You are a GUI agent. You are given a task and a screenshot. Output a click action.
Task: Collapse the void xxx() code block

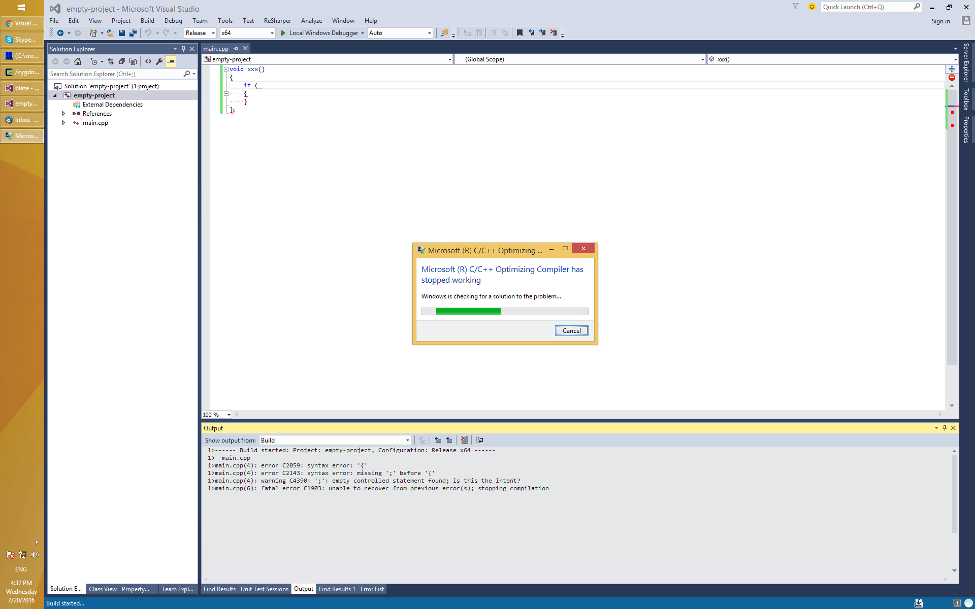tap(226, 69)
